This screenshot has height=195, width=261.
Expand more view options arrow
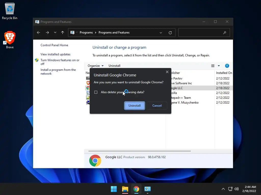[x=219, y=66]
